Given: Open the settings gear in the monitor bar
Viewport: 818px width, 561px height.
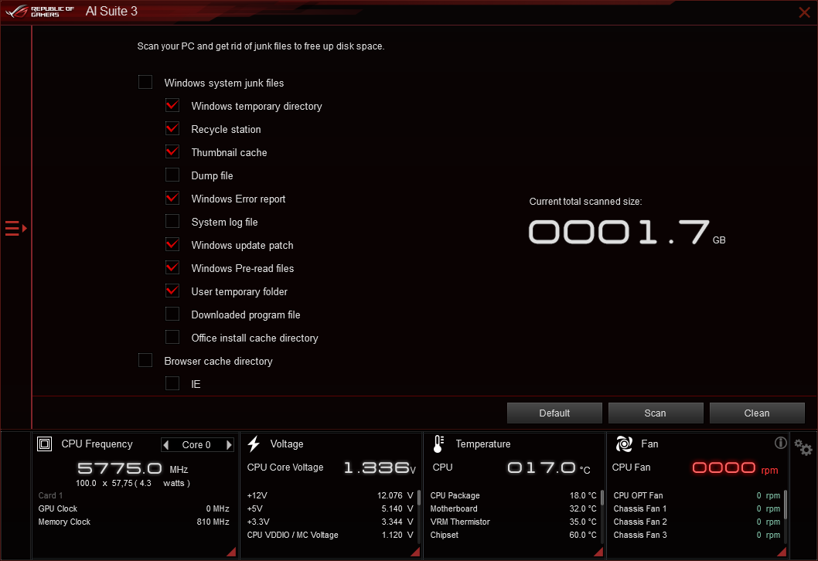Looking at the screenshot, I should 803,448.
